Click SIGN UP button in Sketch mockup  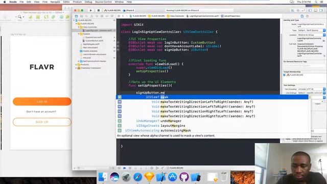42,122
